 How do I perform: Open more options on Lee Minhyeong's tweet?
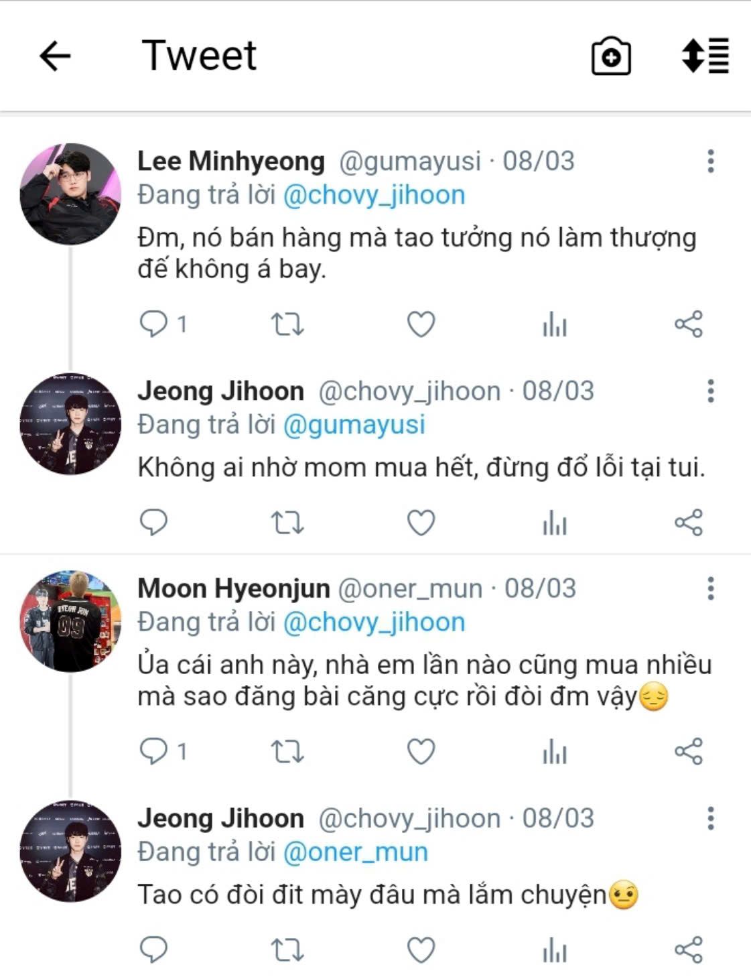[x=711, y=161]
